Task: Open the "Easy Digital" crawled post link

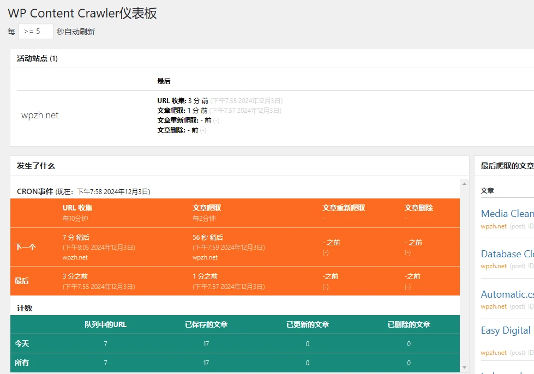Action: tap(505, 330)
